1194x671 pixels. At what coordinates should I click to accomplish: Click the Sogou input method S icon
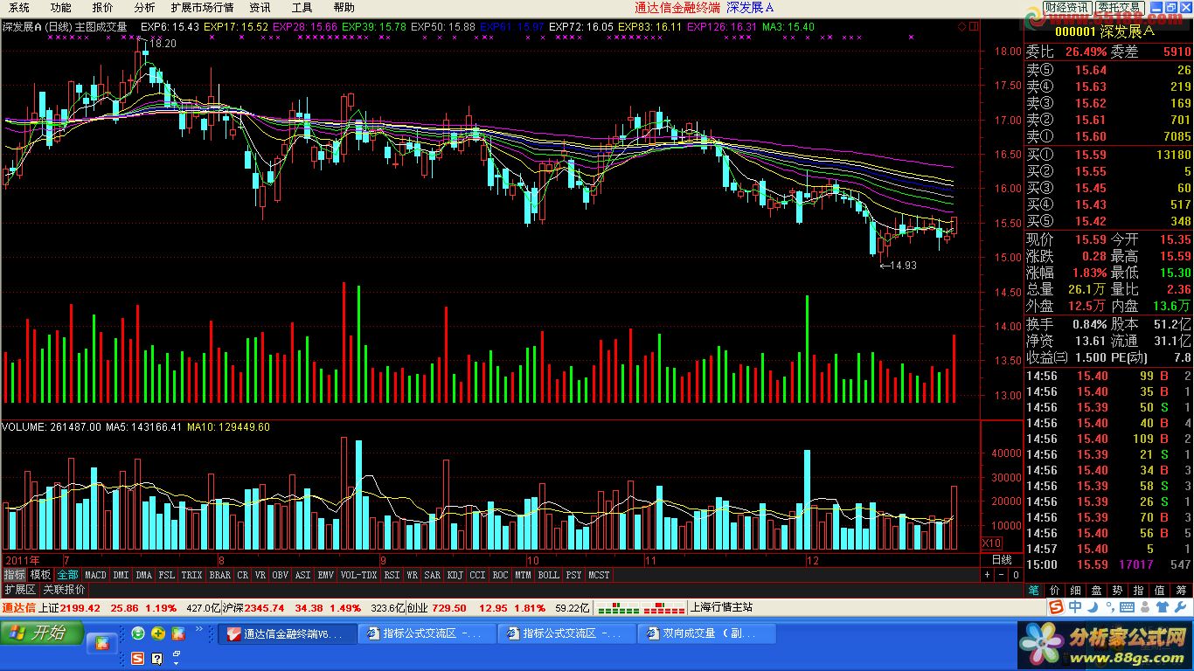coord(1056,607)
